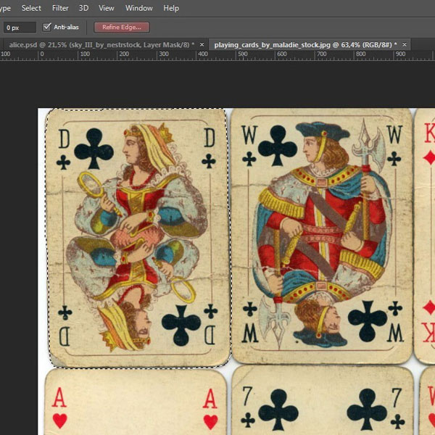Open the 3D menu

pos(83,8)
